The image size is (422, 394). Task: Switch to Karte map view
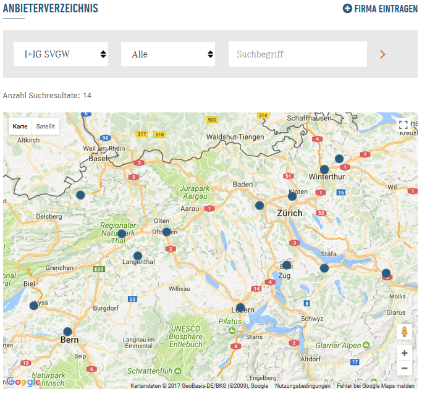(x=20, y=126)
